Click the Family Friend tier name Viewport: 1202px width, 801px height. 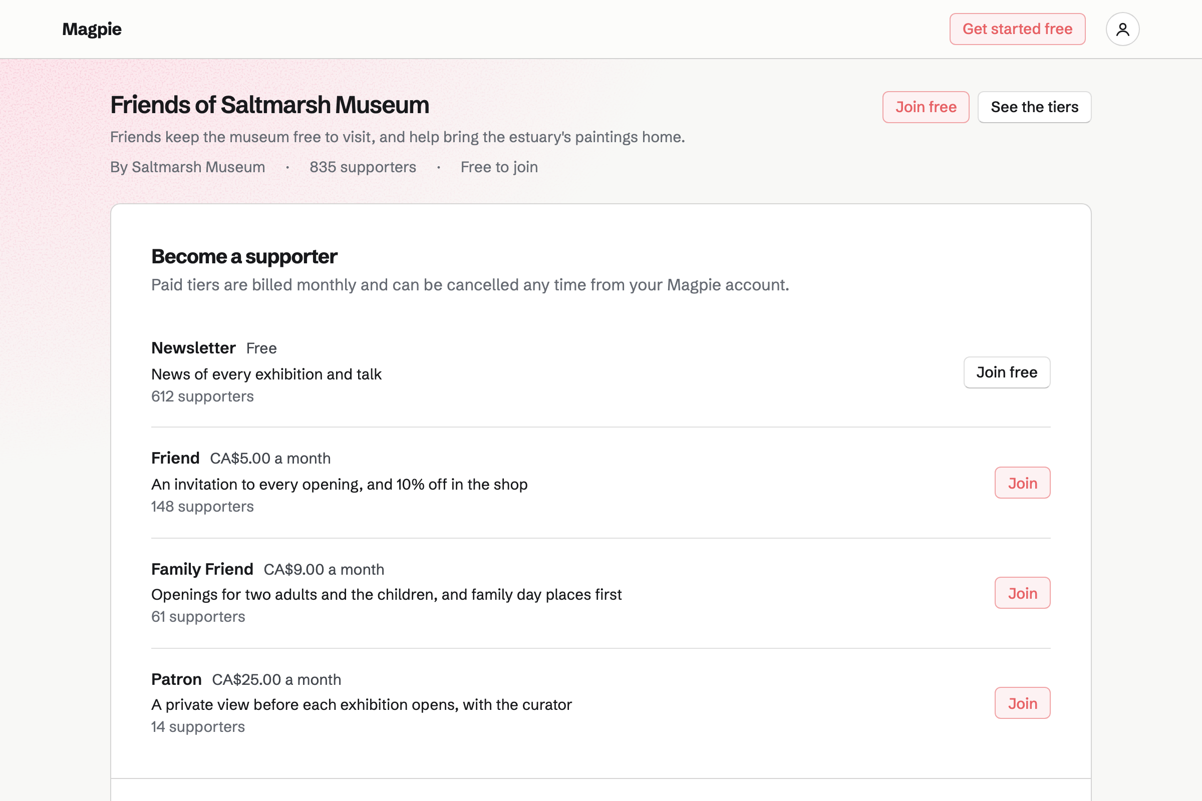tap(202, 570)
